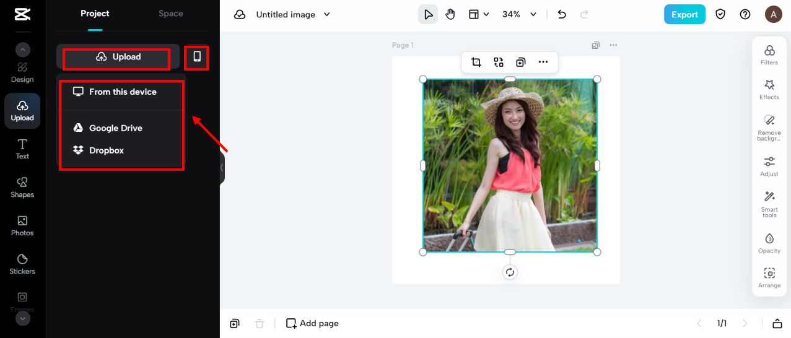Select the hand pan tool

point(450,14)
